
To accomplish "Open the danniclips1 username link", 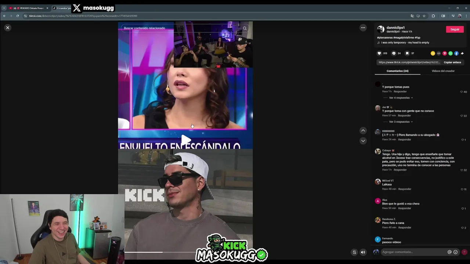I will tap(395, 27).
